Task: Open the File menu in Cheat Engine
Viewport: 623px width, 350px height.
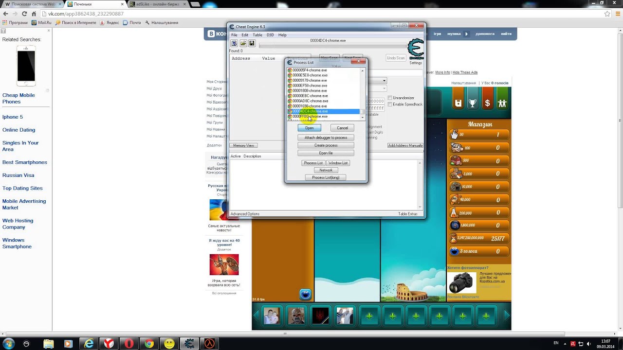Action: pyautogui.click(x=234, y=35)
